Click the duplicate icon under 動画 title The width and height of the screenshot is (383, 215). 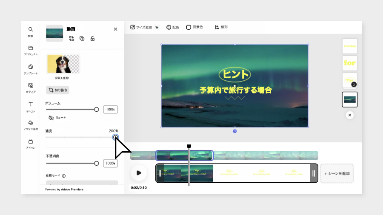(x=82, y=39)
